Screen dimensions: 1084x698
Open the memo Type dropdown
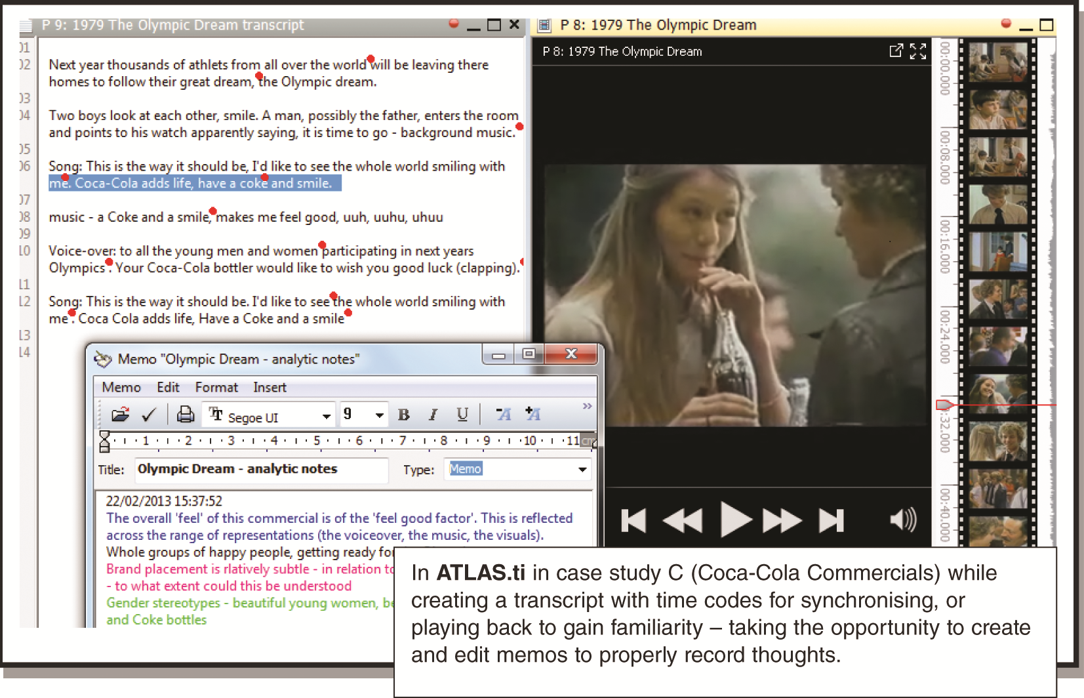(582, 470)
